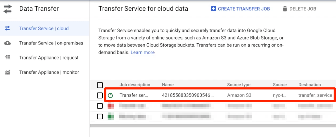Click the Transfer Appliance request list icon
This screenshot has height=137, width=336.
coord(8,58)
